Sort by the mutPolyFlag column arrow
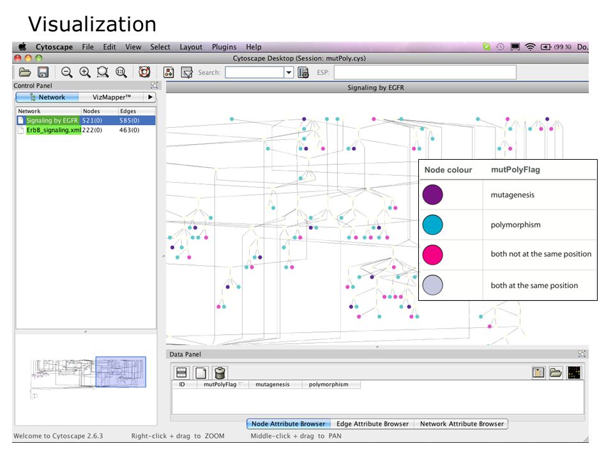The width and height of the screenshot is (613, 460). pos(241,384)
